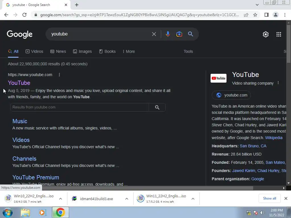This screenshot has width=291, height=218.
Task: Click the Results from youtube.com search field
Action: tap(80, 107)
